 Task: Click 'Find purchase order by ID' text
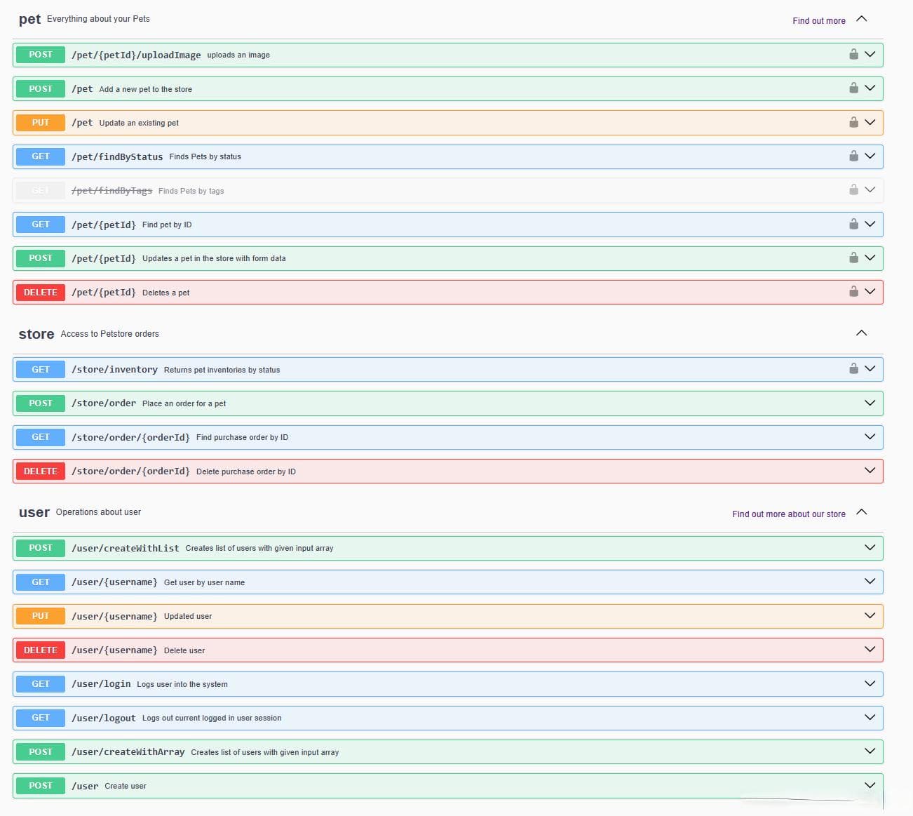[x=243, y=437]
